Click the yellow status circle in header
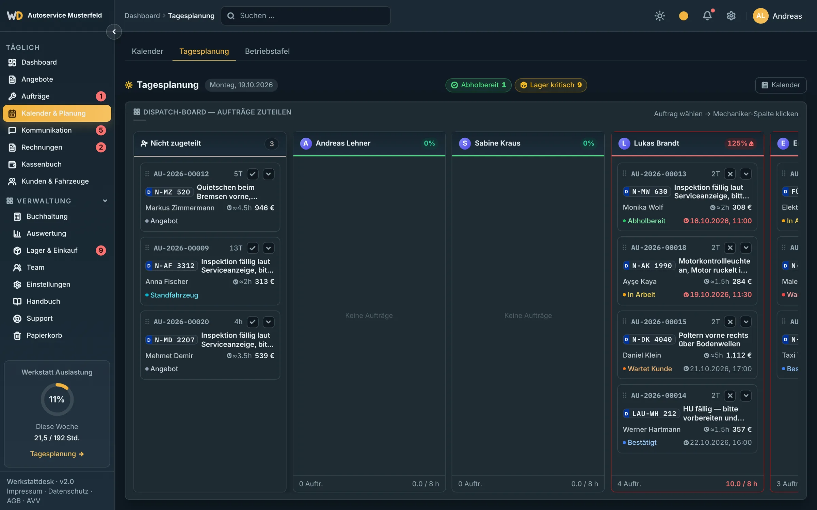 coord(684,16)
